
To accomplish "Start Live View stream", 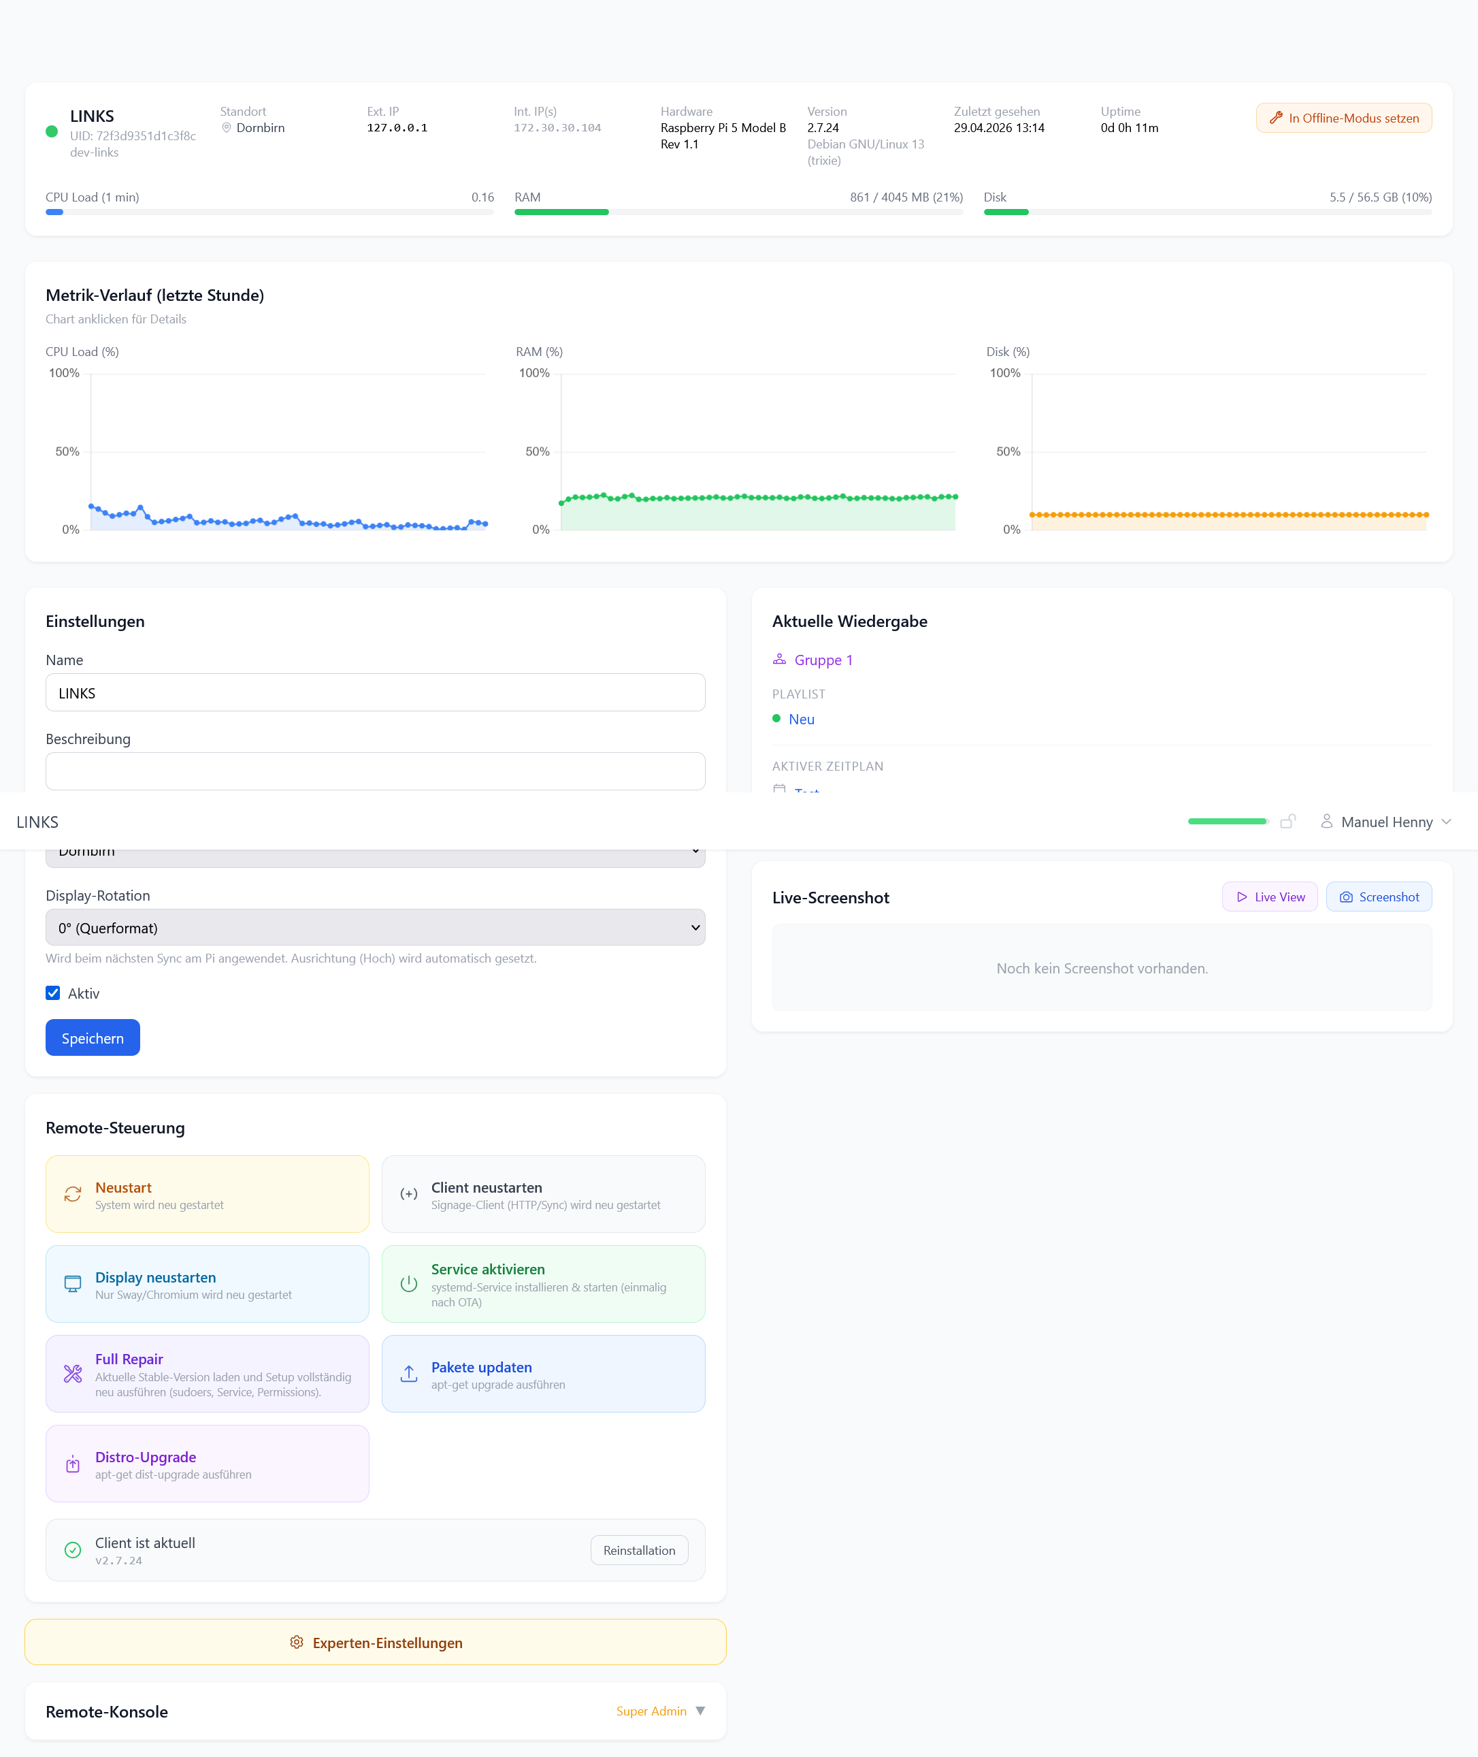I will tap(1269, 896).
